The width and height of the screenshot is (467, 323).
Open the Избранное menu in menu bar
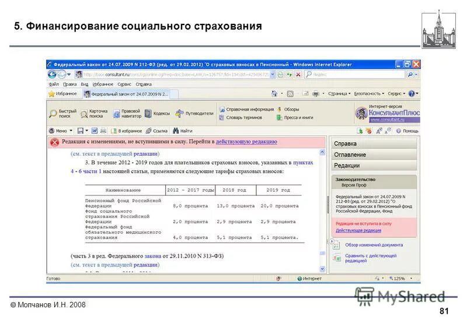103,85
